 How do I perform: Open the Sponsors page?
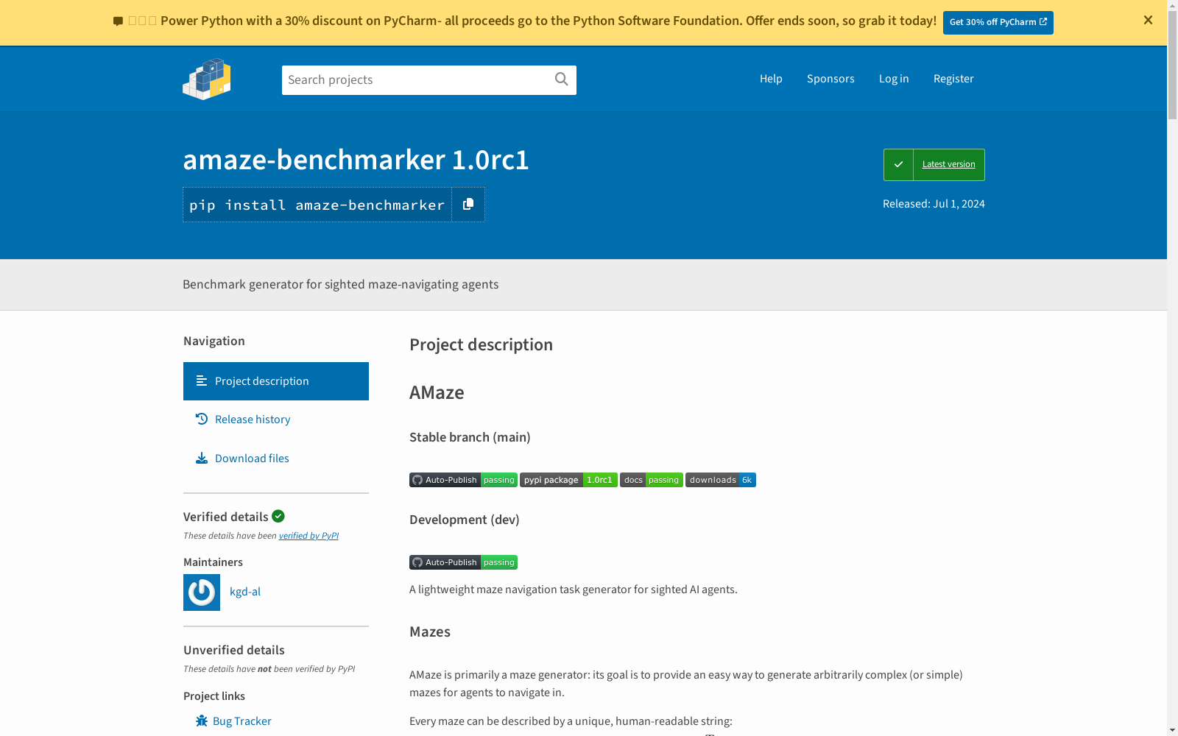[830, 79]
